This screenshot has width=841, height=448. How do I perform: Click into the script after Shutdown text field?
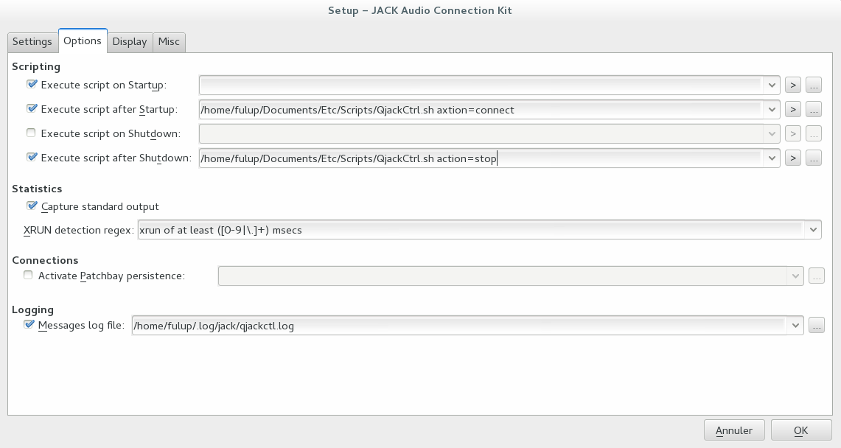(x=479, y=158)
